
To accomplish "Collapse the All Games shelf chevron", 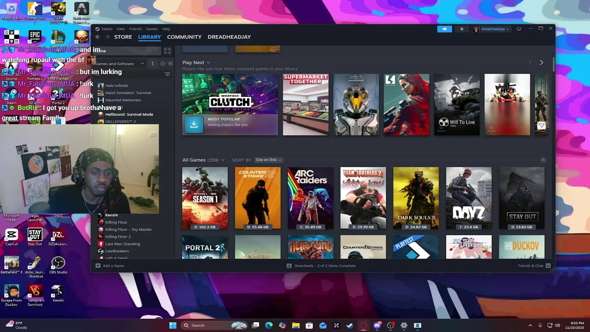I will point(543,160).
